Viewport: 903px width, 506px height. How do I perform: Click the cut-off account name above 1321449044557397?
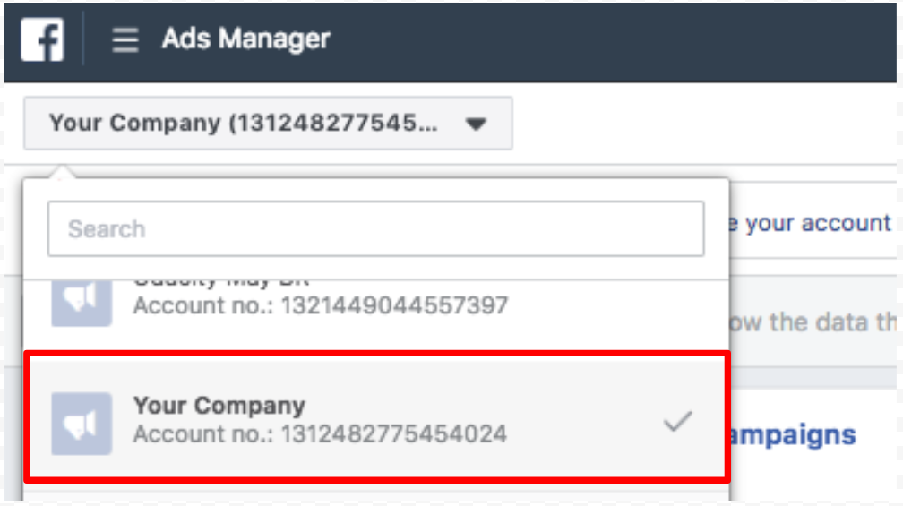click(219, 281)
